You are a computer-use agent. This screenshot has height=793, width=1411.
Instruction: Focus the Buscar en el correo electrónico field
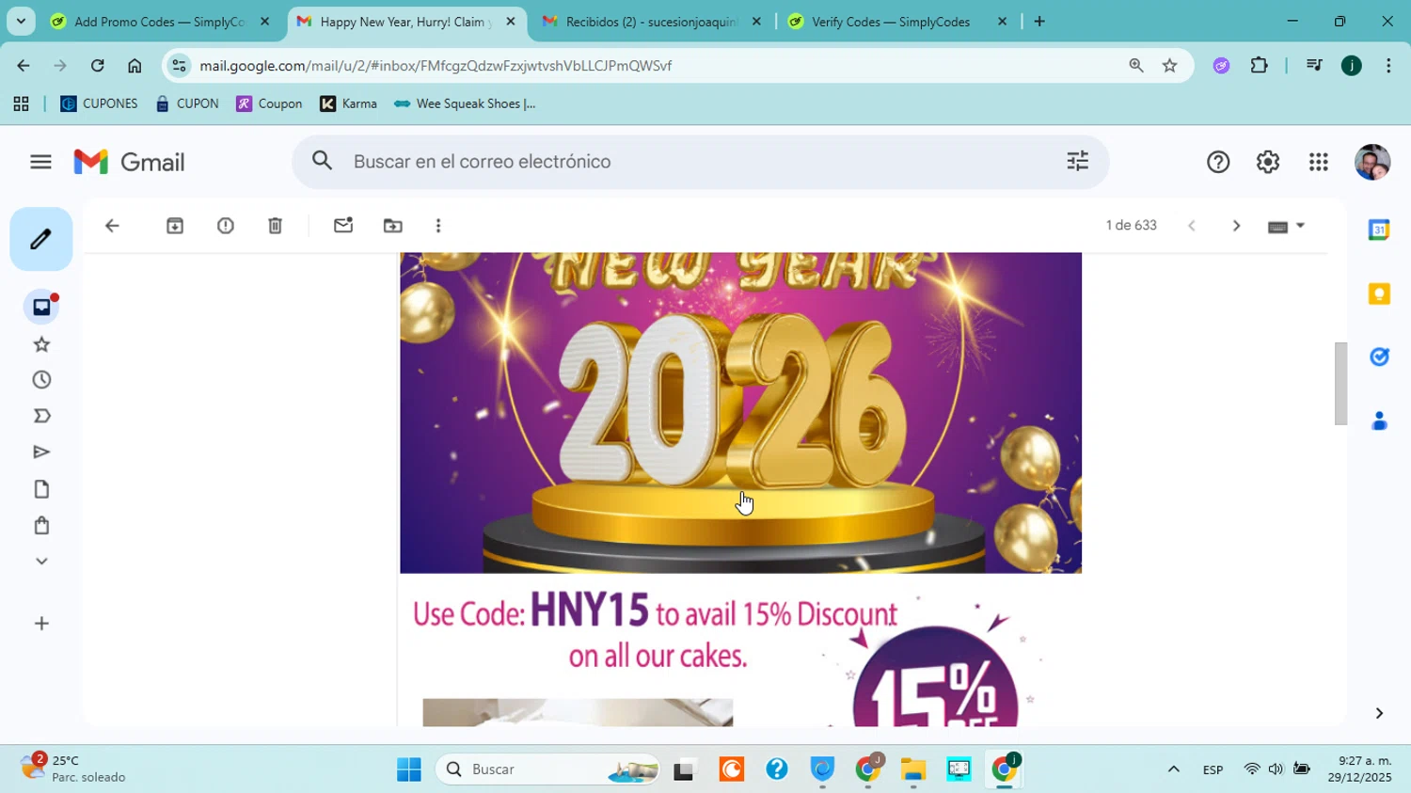coord(701,162)
